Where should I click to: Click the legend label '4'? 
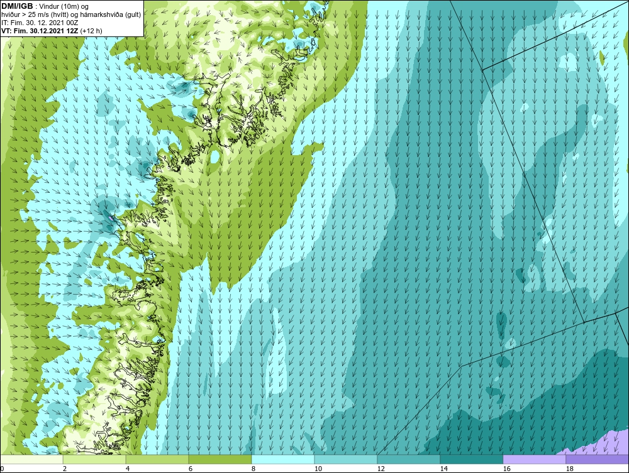128,469
